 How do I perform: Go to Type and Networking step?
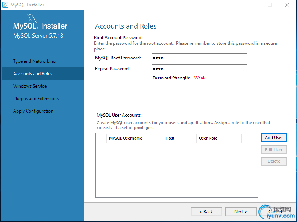34,61
